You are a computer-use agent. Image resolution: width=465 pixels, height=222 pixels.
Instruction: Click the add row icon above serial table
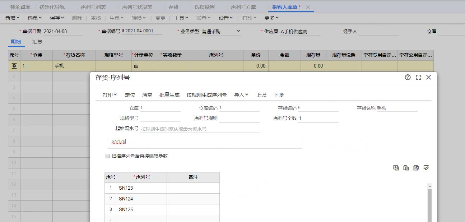tap(396, 168)
